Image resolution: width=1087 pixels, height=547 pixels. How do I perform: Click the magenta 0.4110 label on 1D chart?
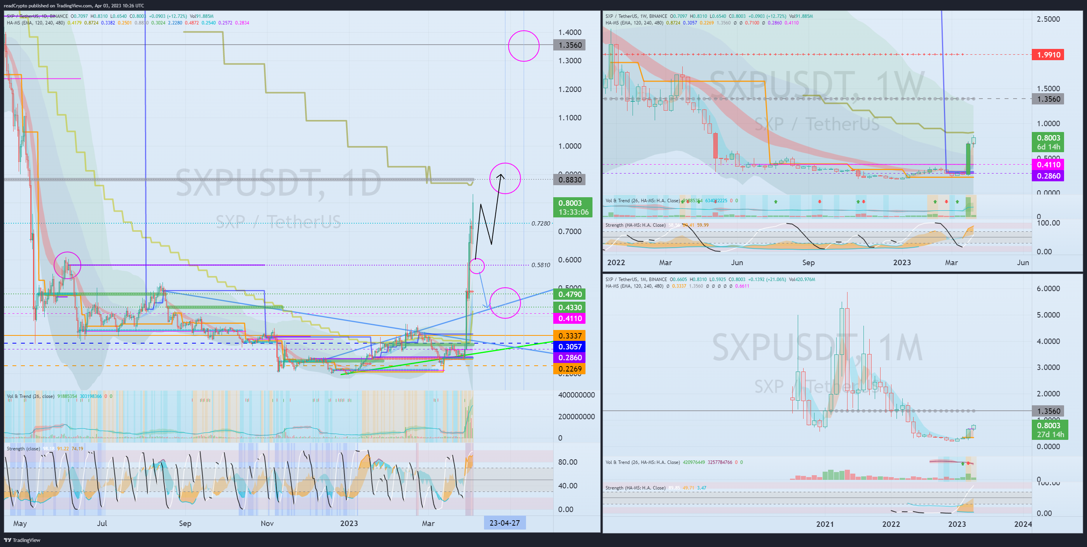coord(570,318)
